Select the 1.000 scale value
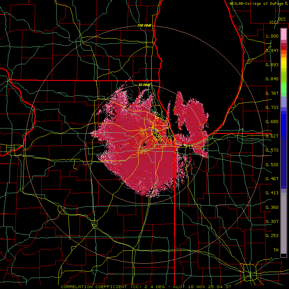The height and width of the screenshot is (289, 289). click(272, 36)
